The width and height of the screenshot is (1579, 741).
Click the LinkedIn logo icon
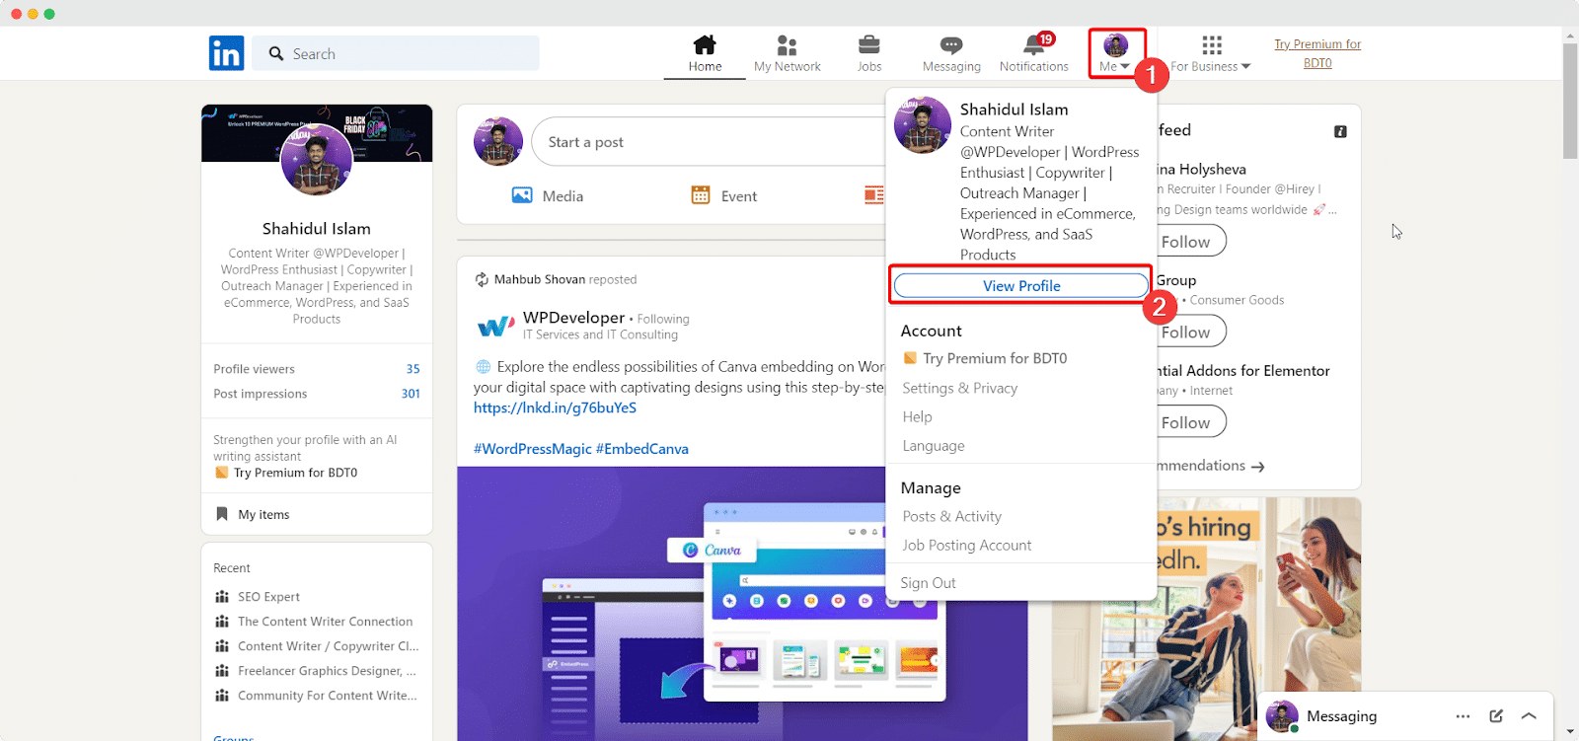pos(226,53)
